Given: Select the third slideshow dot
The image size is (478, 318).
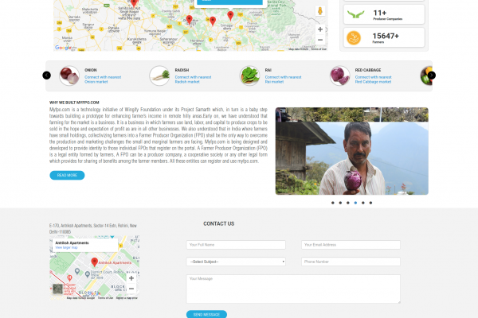Looking at the screenshot, I should coord(348,203).
